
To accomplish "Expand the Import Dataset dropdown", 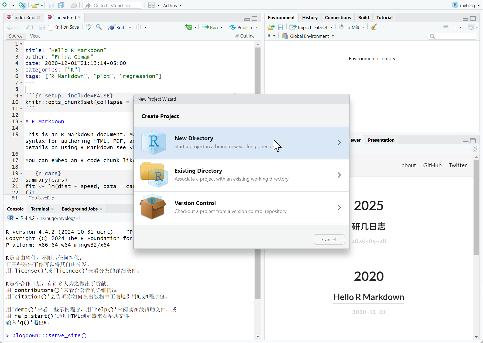I will [x=331, y=27].
